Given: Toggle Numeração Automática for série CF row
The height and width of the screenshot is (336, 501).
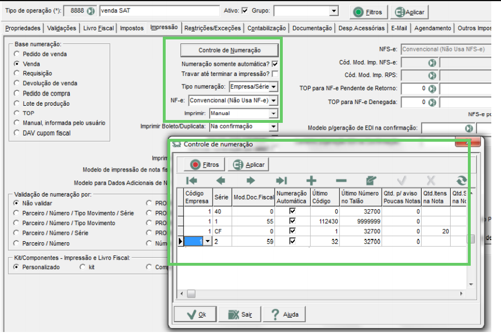Looking at the screenshot, I should click(292, 231).
